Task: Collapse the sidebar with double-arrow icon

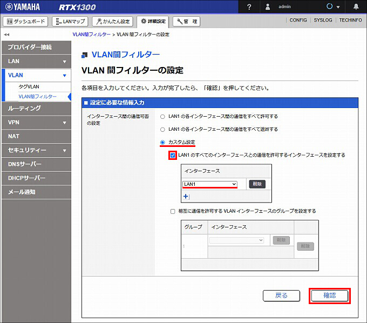Action: click(x=6, y=35)
